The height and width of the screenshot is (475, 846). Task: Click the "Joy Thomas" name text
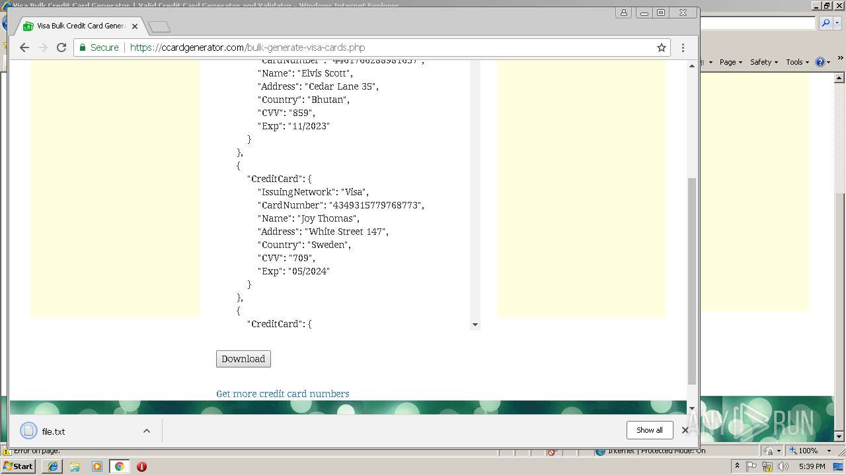pos(328,218)
